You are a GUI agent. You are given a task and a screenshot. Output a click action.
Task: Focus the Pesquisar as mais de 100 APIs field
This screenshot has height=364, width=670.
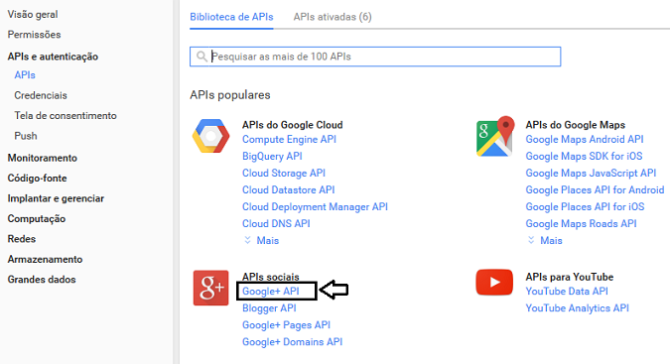(x=375, y=57)
